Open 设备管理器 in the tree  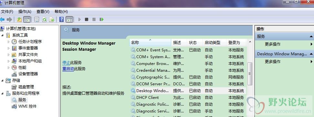pos(28,74)
